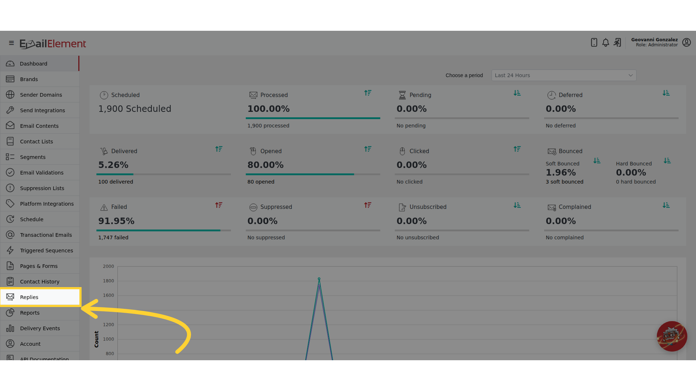The height and width of the screenshot is (391, 696).
Task: Open the chat mascot widget
Action: [x=672, y=336]
